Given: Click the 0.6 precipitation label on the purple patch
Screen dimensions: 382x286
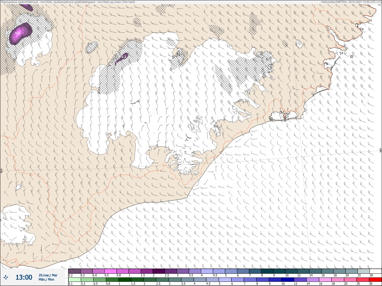Looking at the screenshot, I should pos(18,33).
